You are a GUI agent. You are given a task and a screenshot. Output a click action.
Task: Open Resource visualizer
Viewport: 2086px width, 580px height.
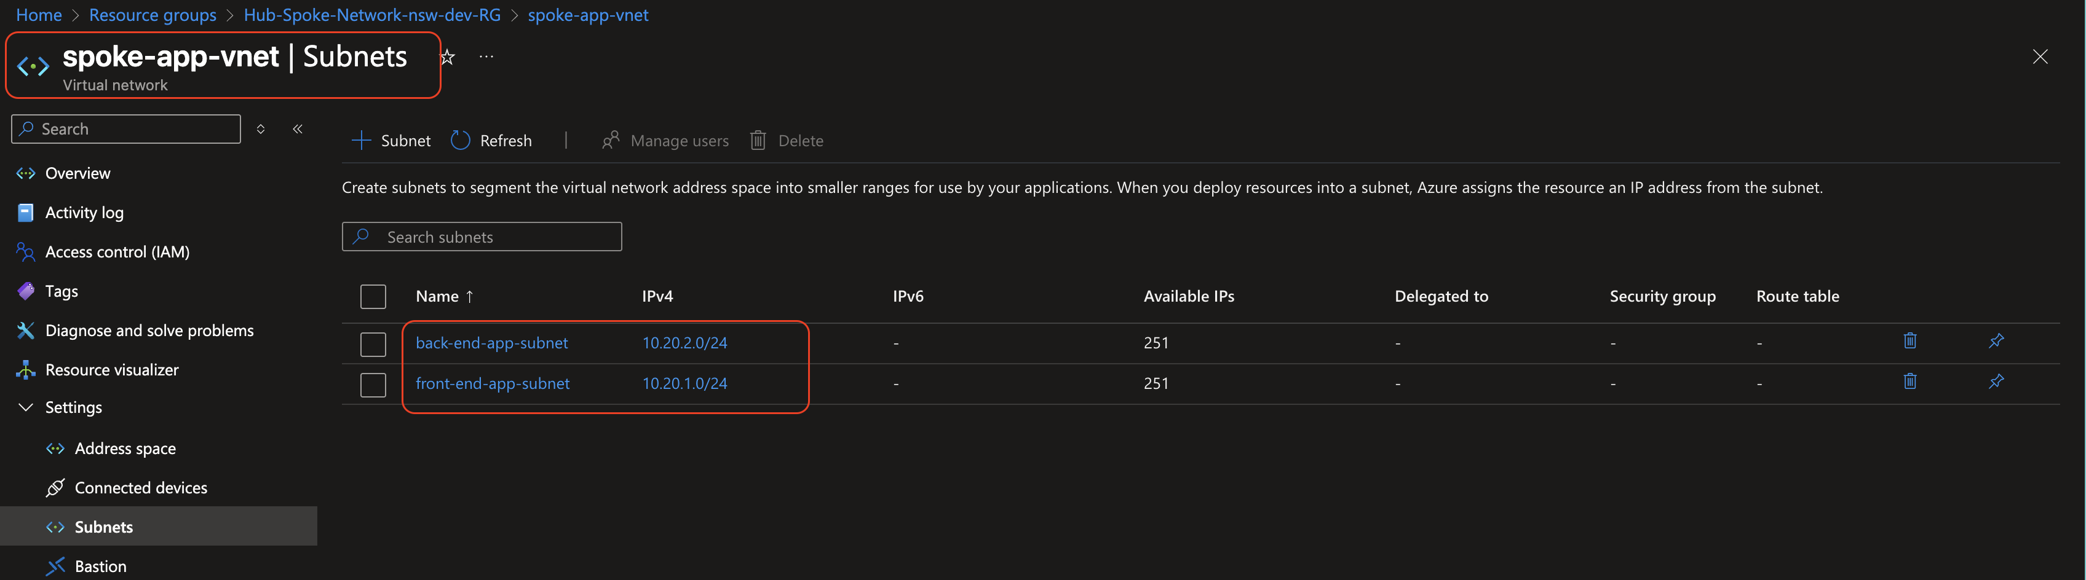(112, 369)
